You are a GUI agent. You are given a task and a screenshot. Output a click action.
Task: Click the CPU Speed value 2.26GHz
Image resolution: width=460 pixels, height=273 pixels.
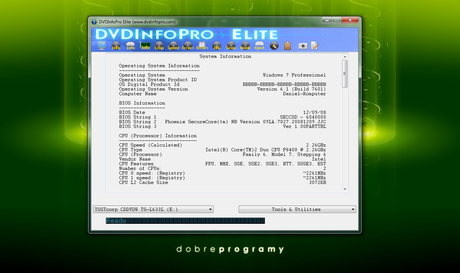[316, 145]
